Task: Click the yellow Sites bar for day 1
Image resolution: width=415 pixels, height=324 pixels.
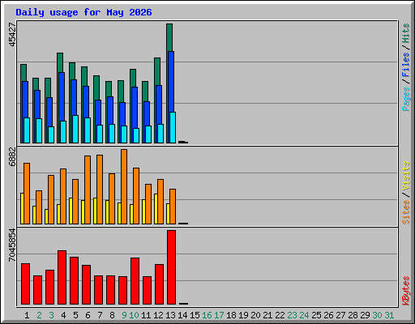Action: click(22, 208)
